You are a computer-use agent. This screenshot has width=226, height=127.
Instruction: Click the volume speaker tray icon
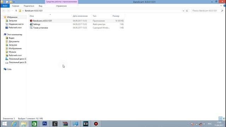[204, 124]
